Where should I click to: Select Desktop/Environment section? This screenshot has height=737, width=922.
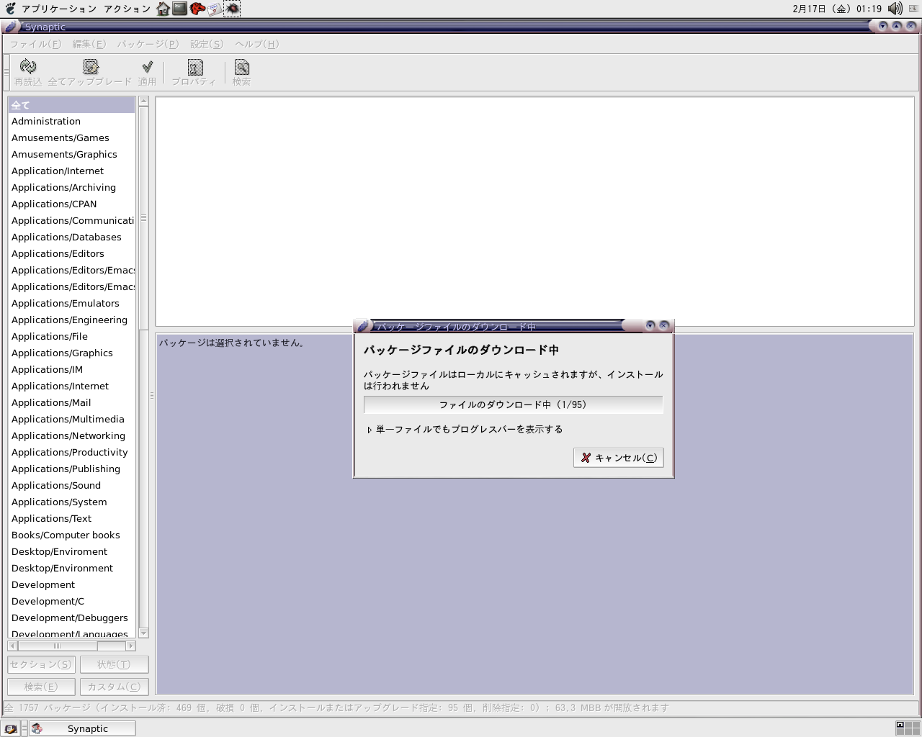[x=71, y=569]
